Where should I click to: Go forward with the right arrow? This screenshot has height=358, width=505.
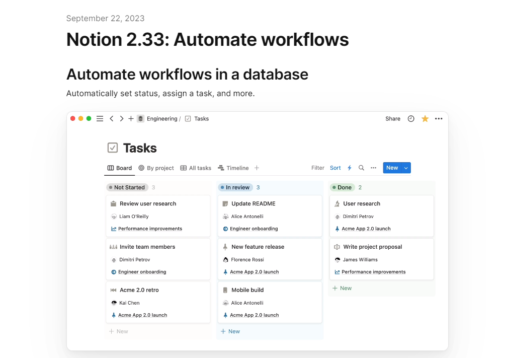121,119
